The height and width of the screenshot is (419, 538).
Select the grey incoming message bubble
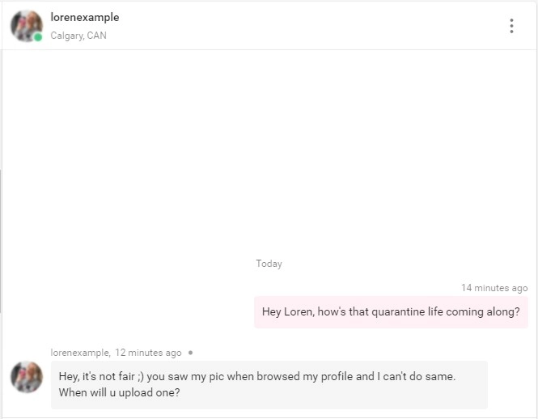[x=269, y=384]
